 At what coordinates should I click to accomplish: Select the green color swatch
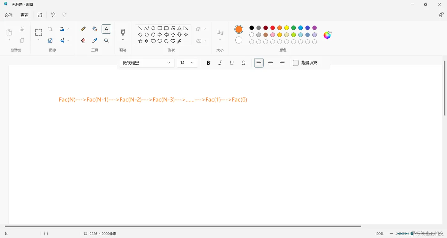pyautogui.click(x=294, y=28)
